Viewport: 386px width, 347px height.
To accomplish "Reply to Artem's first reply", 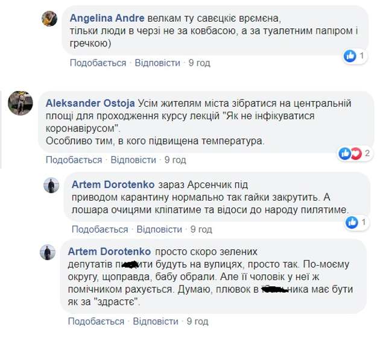I will [159, 230].
